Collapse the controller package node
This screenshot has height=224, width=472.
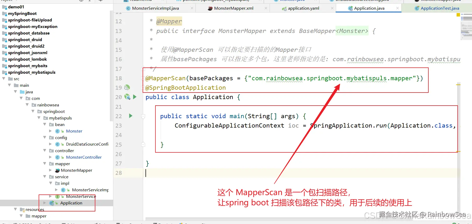point(45,150)
